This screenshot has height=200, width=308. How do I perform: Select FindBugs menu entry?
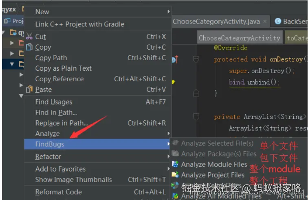[49, 144]
